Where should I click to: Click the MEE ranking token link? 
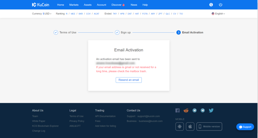pos(73,14)
